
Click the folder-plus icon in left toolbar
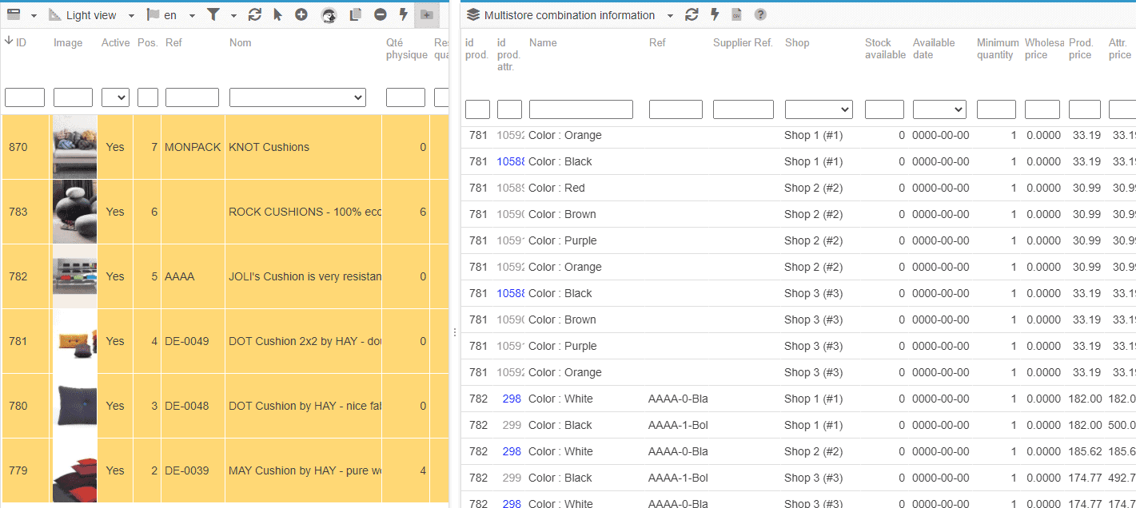(426, 15)
